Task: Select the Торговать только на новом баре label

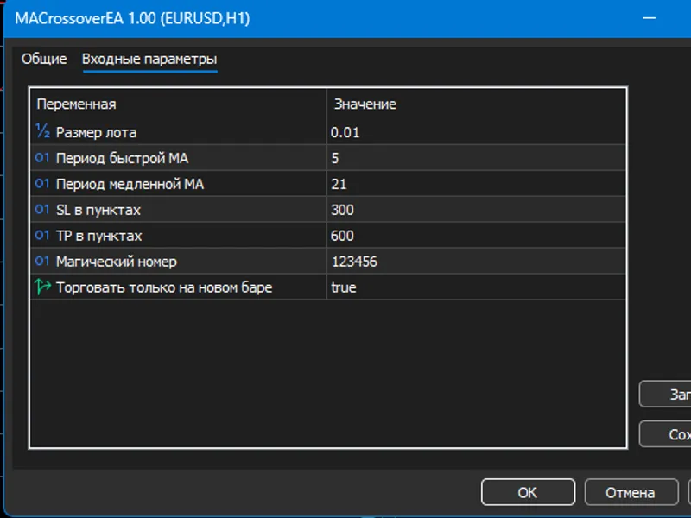Action: click(164, 287)
